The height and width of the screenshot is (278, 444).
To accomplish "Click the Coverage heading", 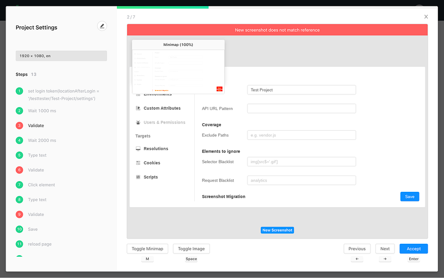I will [x=211, y=125].
